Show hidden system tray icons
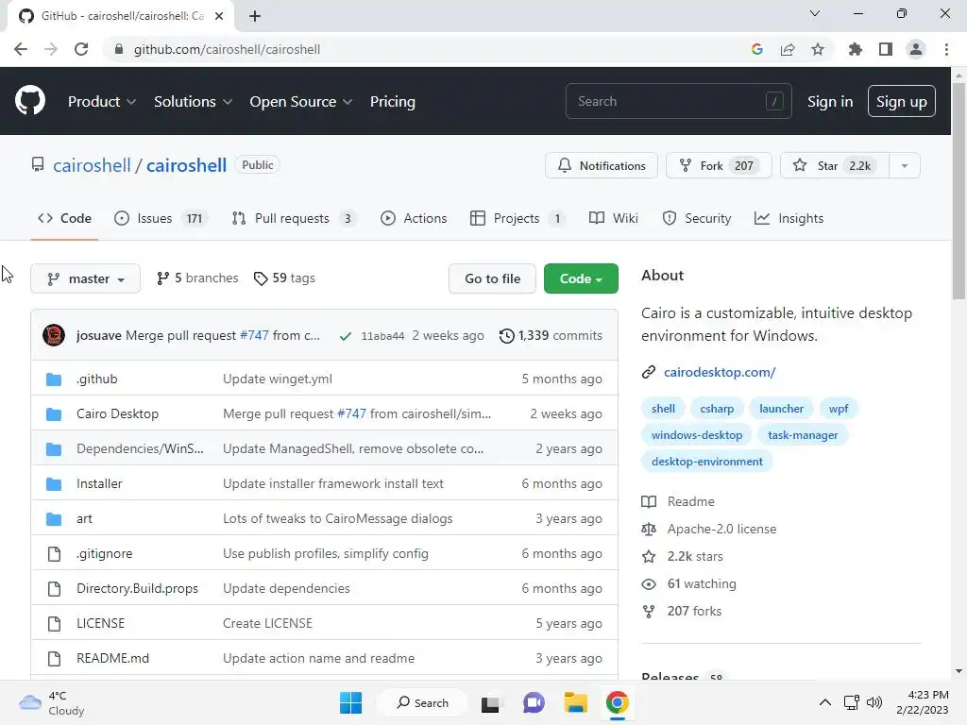Image resolution: width=967 pixels, height=725 pixels. (x=824, y=702)
